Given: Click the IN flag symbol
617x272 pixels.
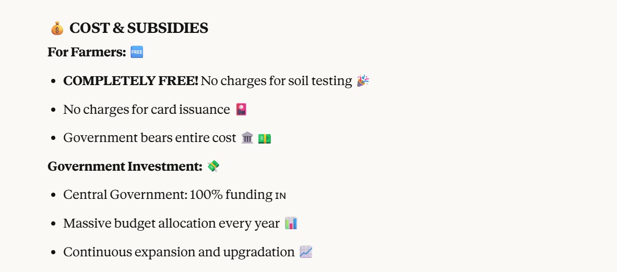Looking at the screenshot, I should tap(281, 196).
